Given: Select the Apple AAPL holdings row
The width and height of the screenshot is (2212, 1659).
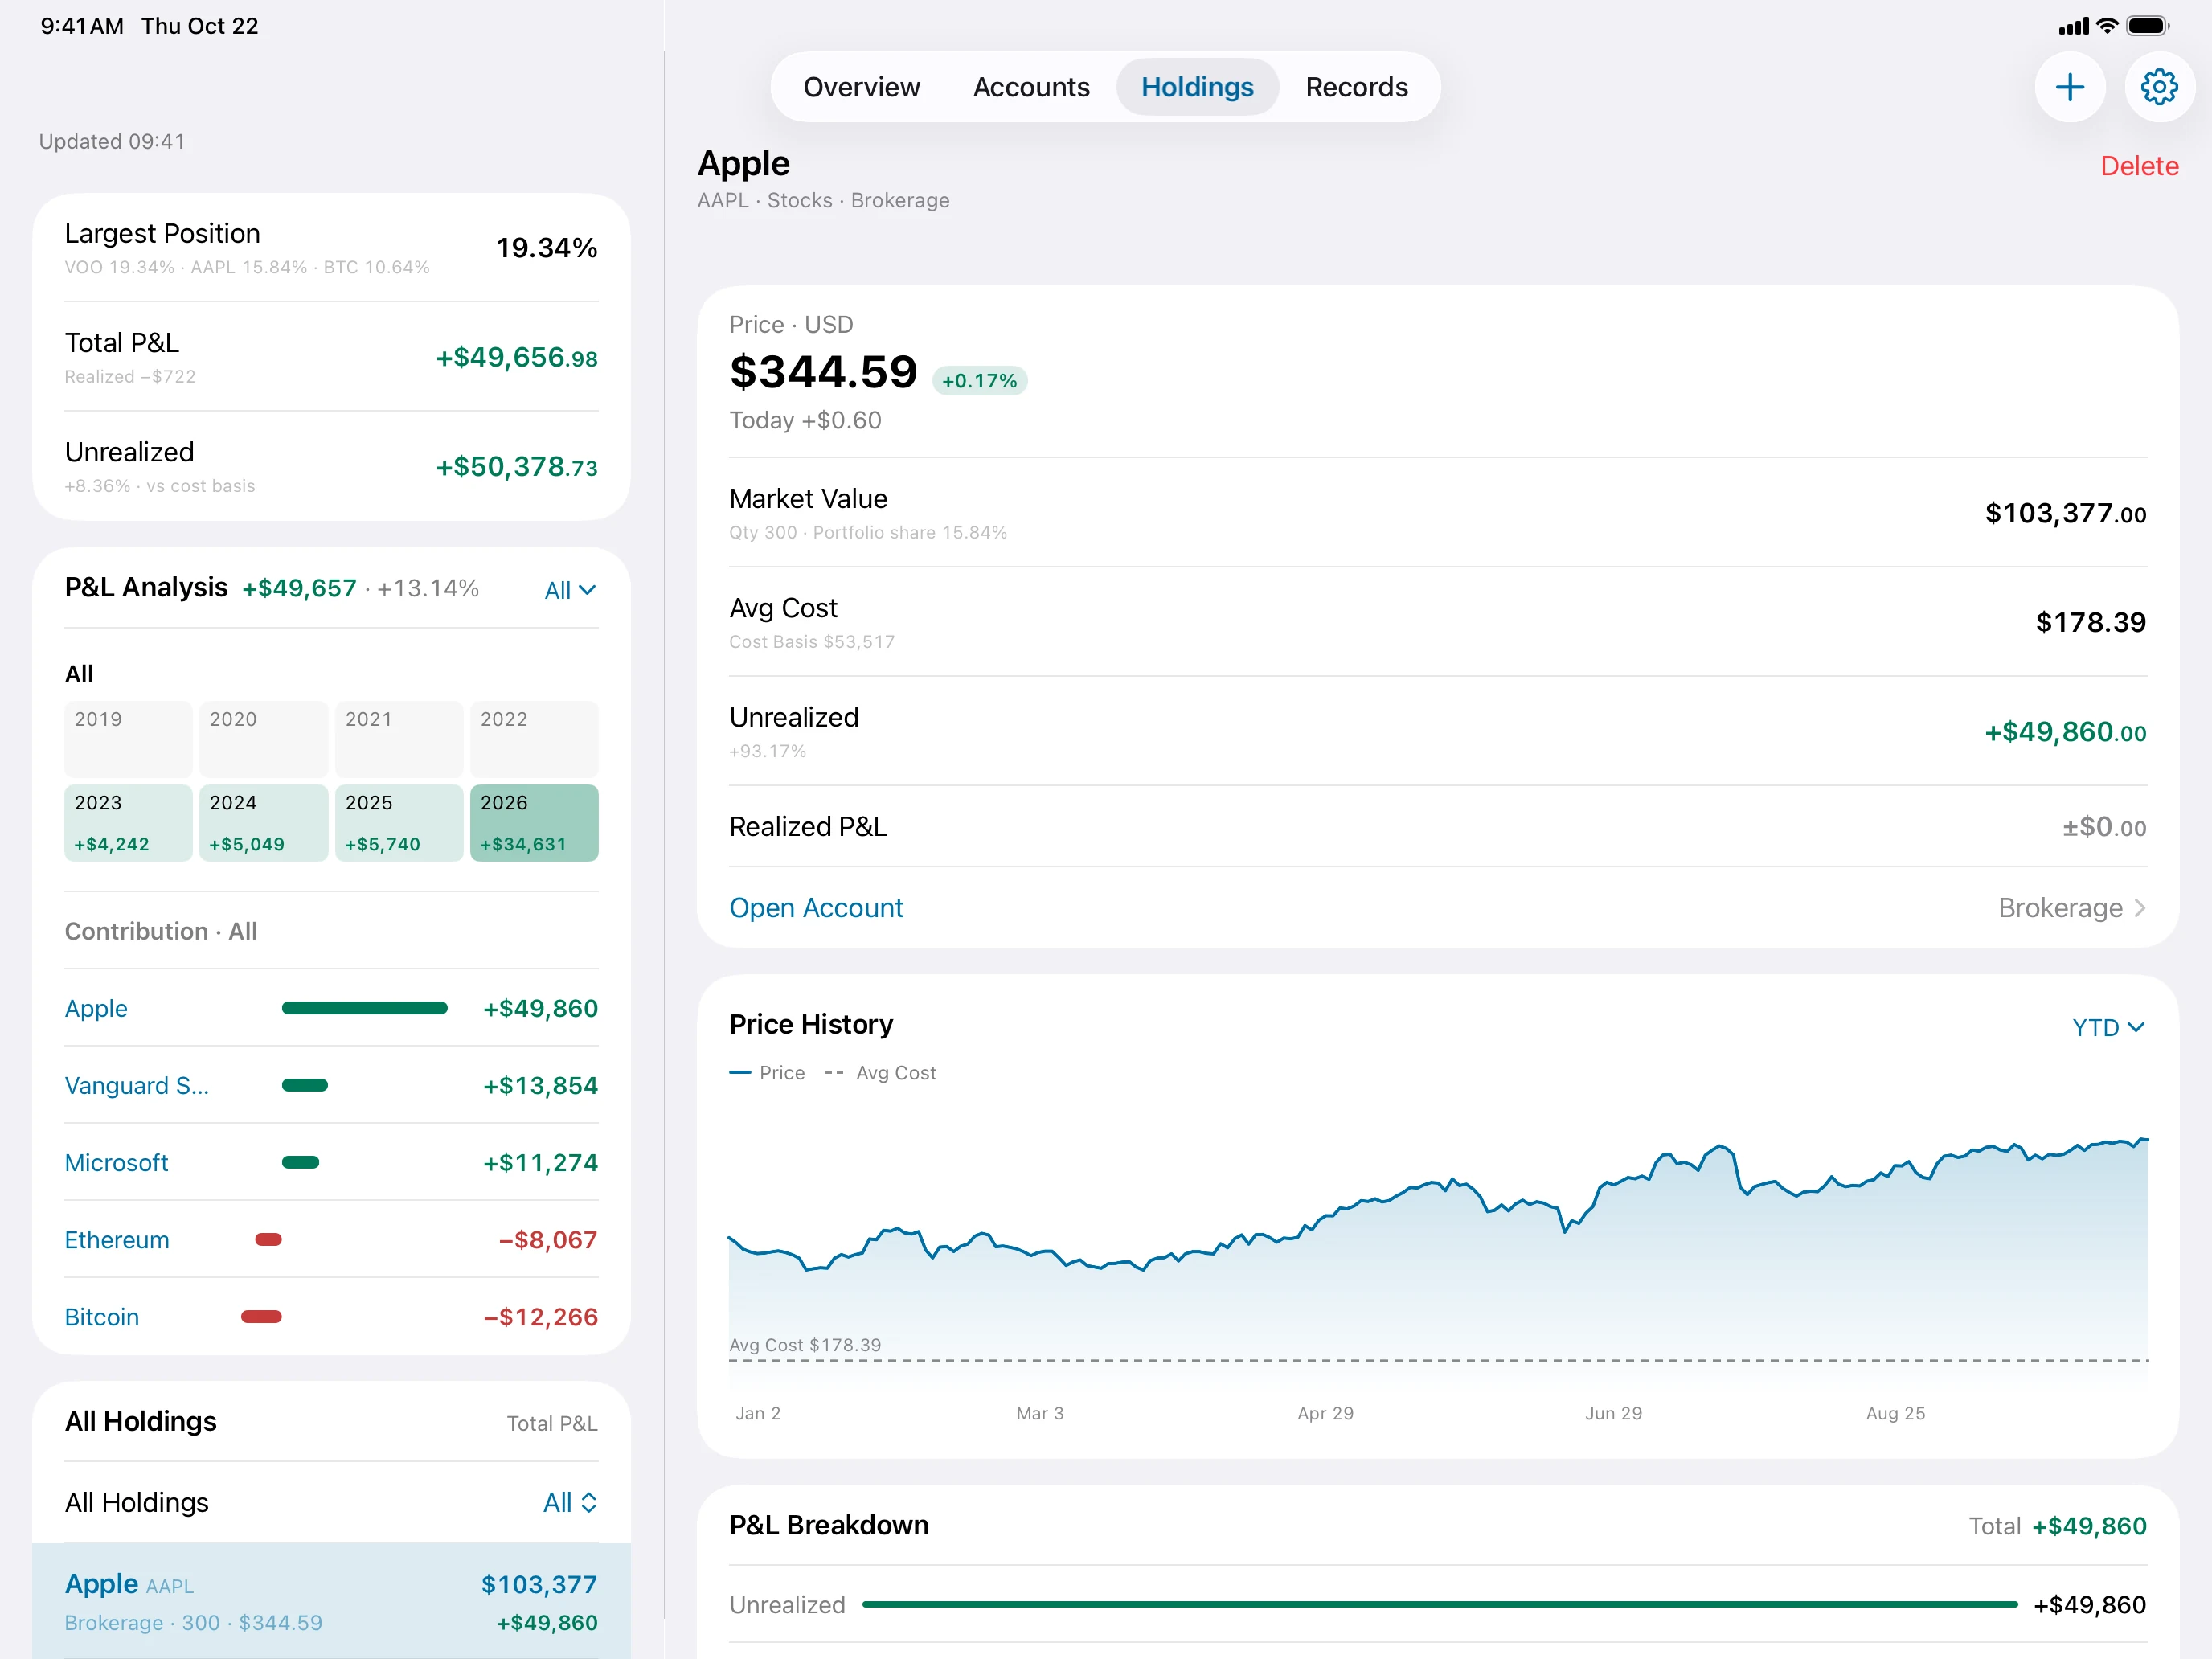Looking at the screenshot, I should [331, 1600].
